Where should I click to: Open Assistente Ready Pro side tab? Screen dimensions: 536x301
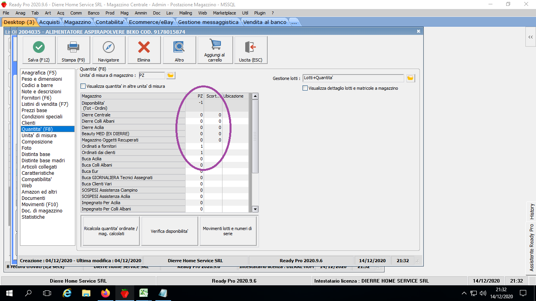point(532,248)
